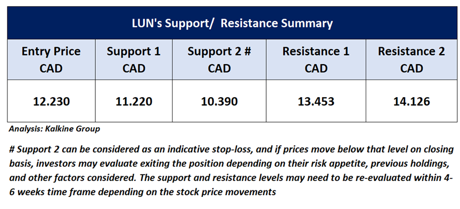Screen dimensions: 460x209
Task: Click the '# Support 2 can be considered' footnote line
Action: pyautogui.click(x=231, y=150)
